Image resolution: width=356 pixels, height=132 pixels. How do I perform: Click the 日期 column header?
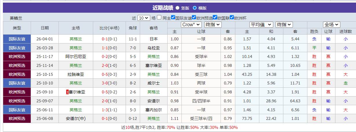tap(45, 28)
